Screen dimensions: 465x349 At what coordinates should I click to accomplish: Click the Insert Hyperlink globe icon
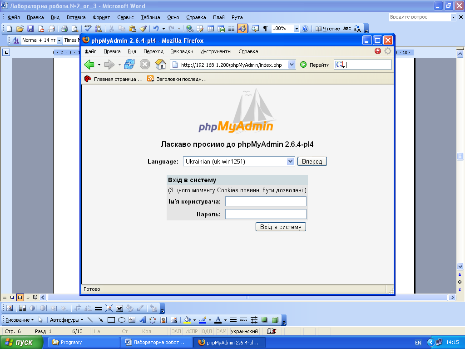click(x=189, y=29)
